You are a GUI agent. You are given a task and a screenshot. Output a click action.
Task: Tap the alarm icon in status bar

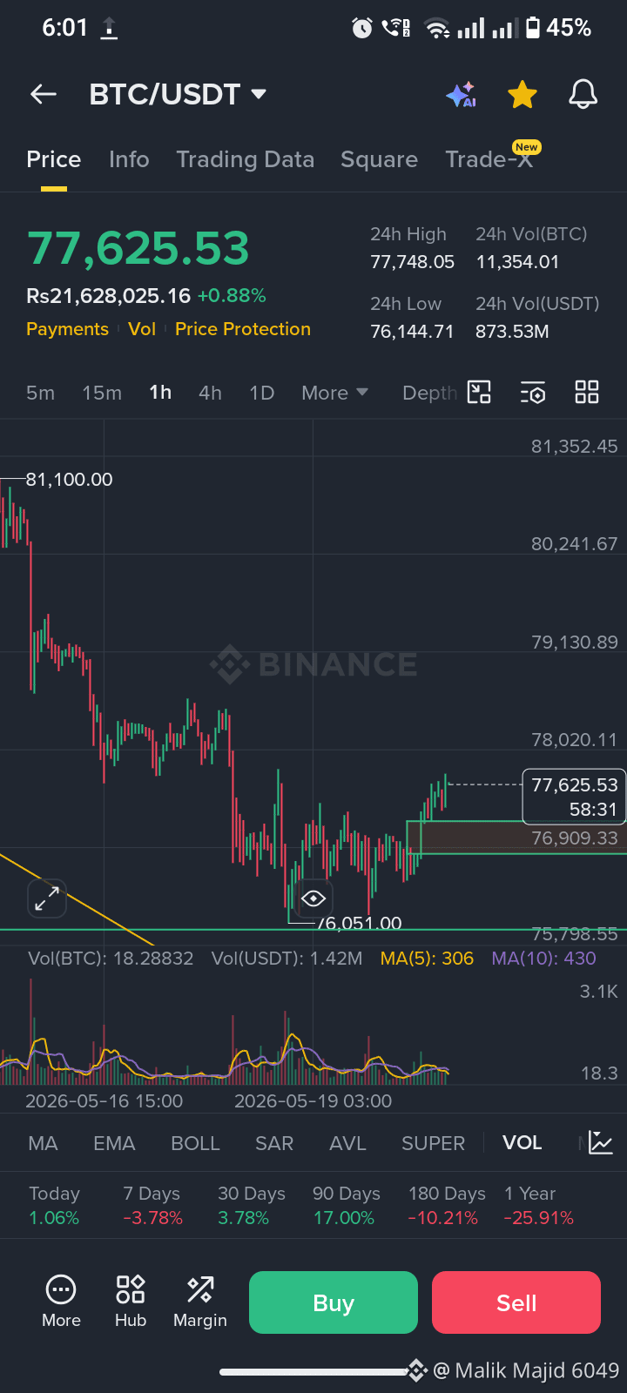361,29
